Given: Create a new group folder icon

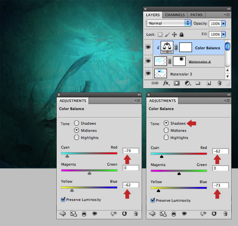Looking at the screenshot, I should coord(198,83).
